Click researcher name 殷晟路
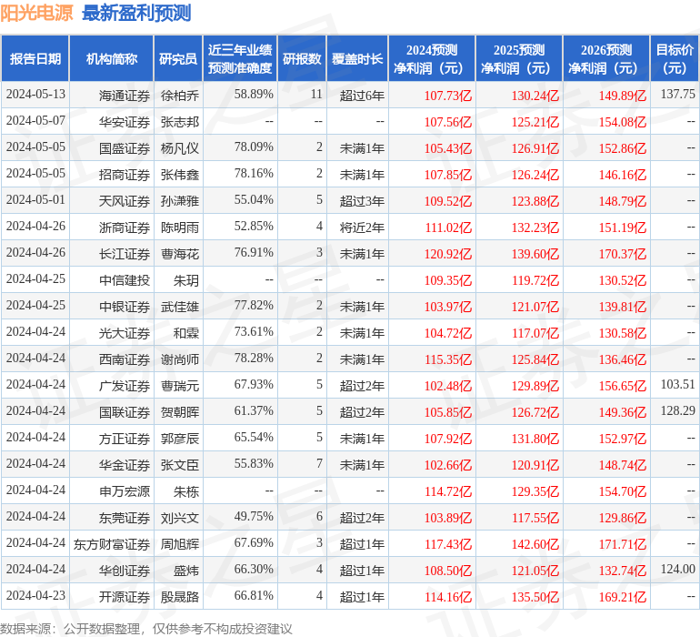Screen dimensions: 700x637 click(x=180, y=596)
